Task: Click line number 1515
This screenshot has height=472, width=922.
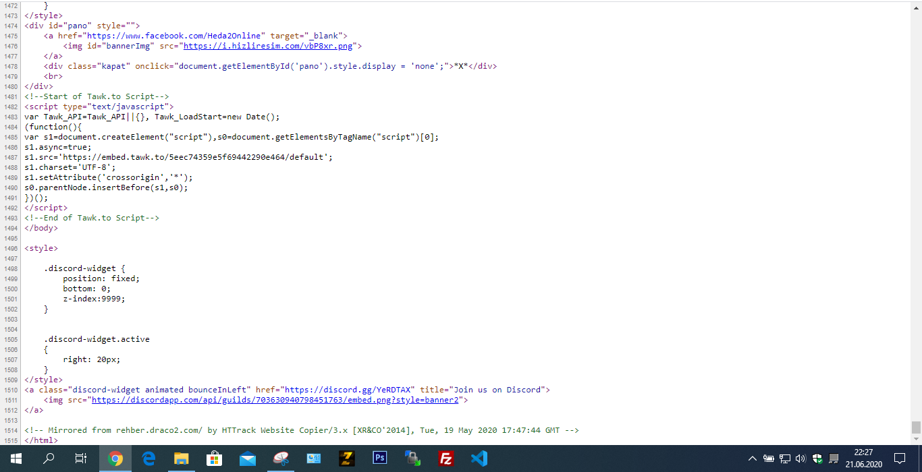Action: pos(11,440)
